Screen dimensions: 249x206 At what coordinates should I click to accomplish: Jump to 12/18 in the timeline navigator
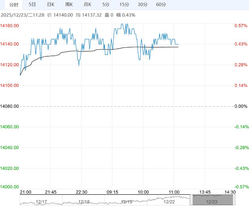coord(84,201)
